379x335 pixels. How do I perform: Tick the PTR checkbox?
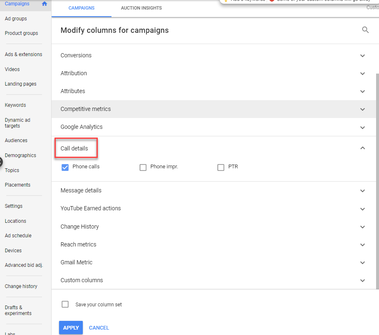221,167
